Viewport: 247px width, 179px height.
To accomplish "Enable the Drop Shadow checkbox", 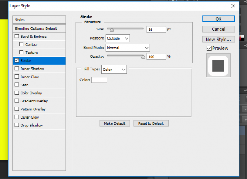I will tap(17, 125).
